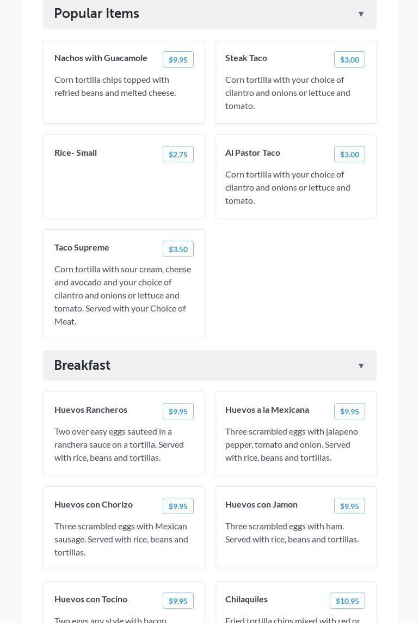Click Steak Taco $3.00 price button
Screen dimensions: 419x623
pos(349,59)
